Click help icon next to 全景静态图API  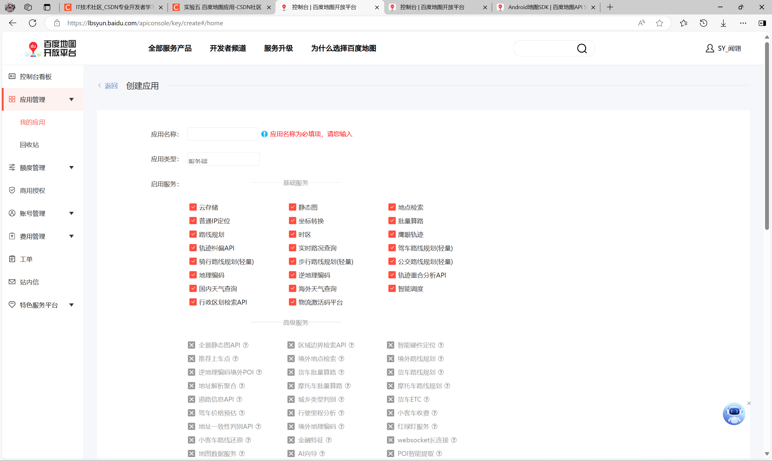pos(245,345)
